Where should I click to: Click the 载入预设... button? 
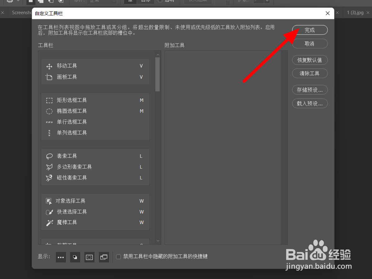coord(310,104)
